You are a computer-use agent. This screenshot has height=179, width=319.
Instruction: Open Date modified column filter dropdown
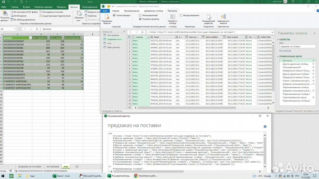(221, 37)
